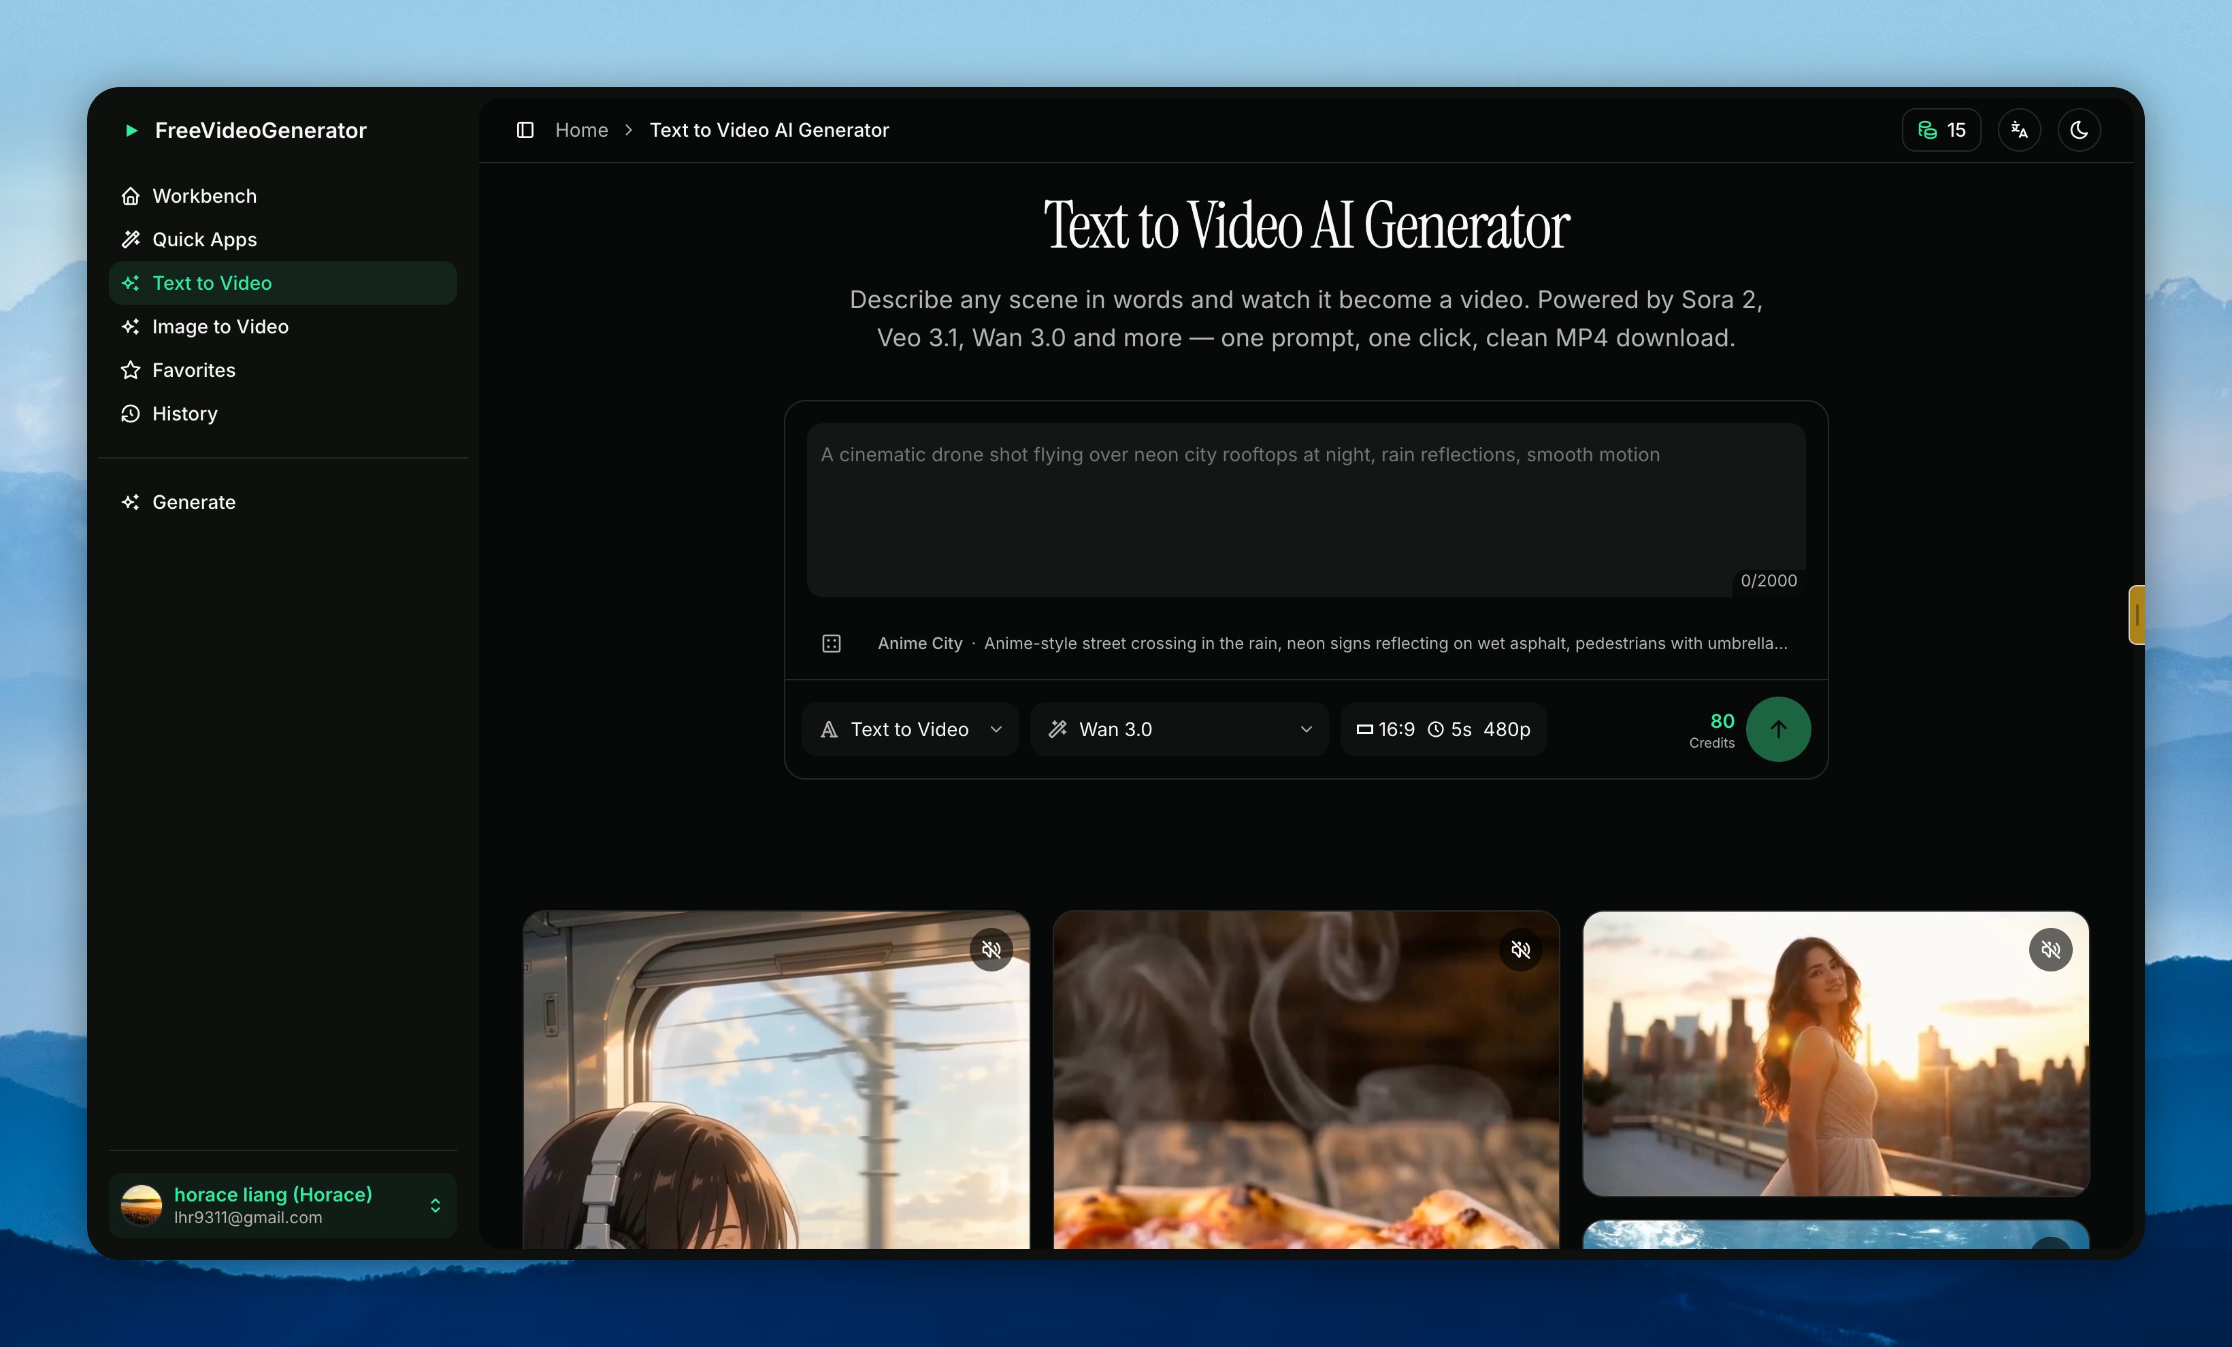2232x1347 pixels.
Task: Expand the horace liang account menu
Action: point(282,1205)
